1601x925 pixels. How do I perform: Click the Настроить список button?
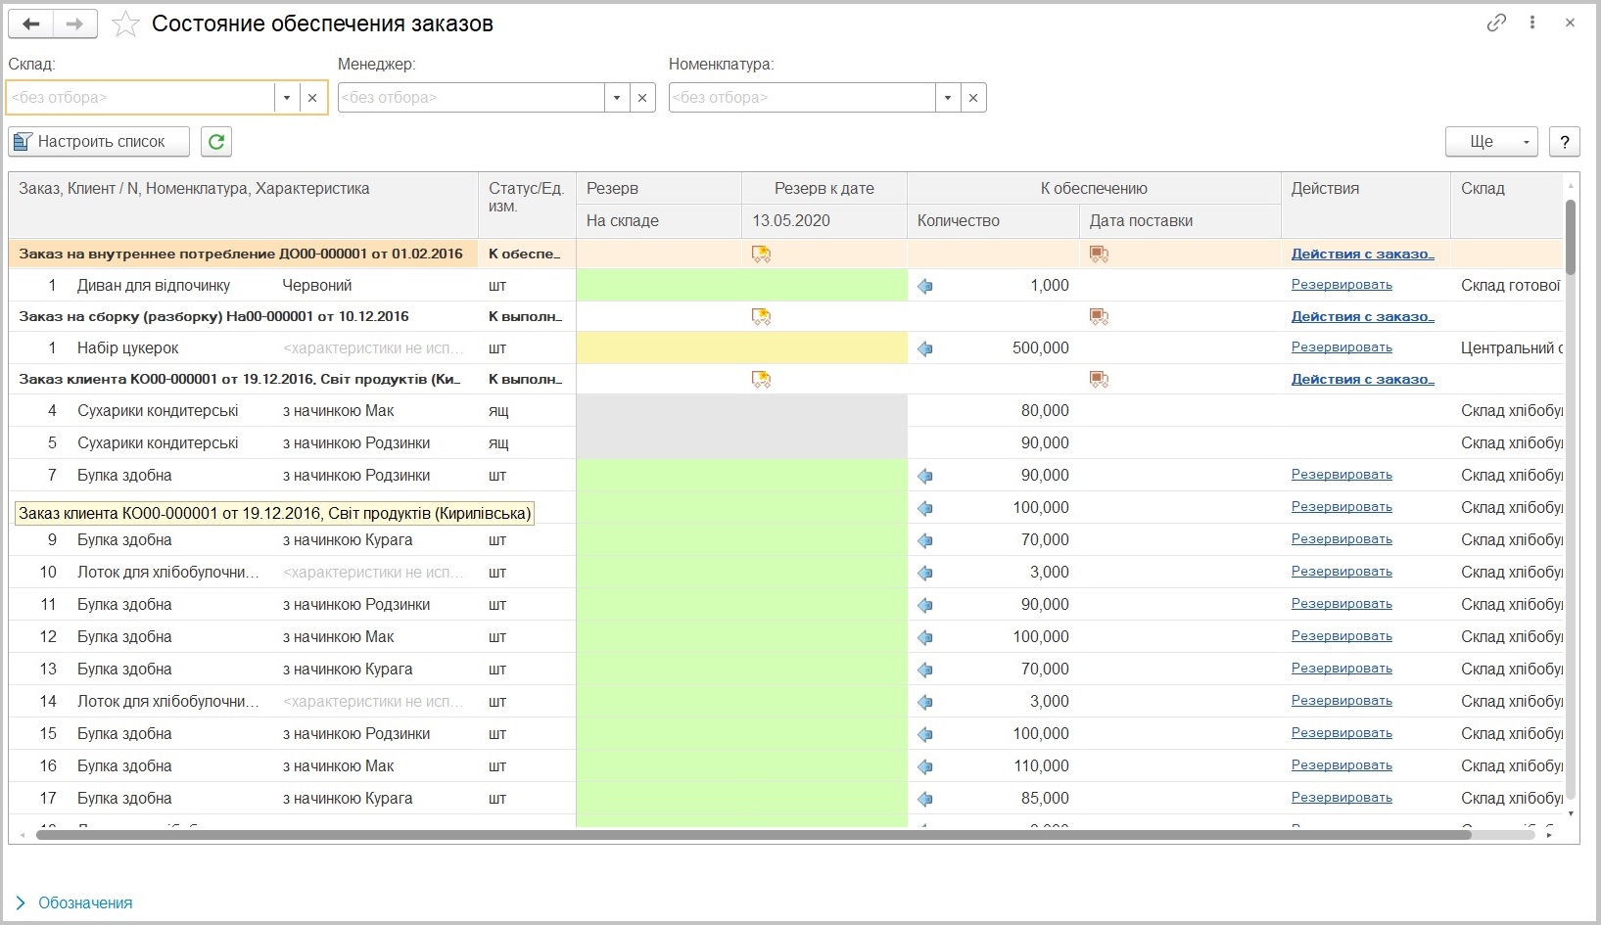coord(100,142)
